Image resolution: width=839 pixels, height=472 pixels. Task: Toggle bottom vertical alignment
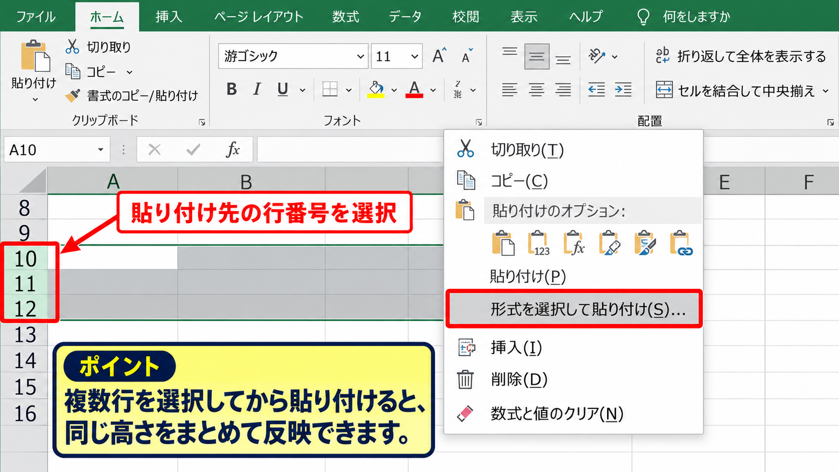tap(563, 60)
